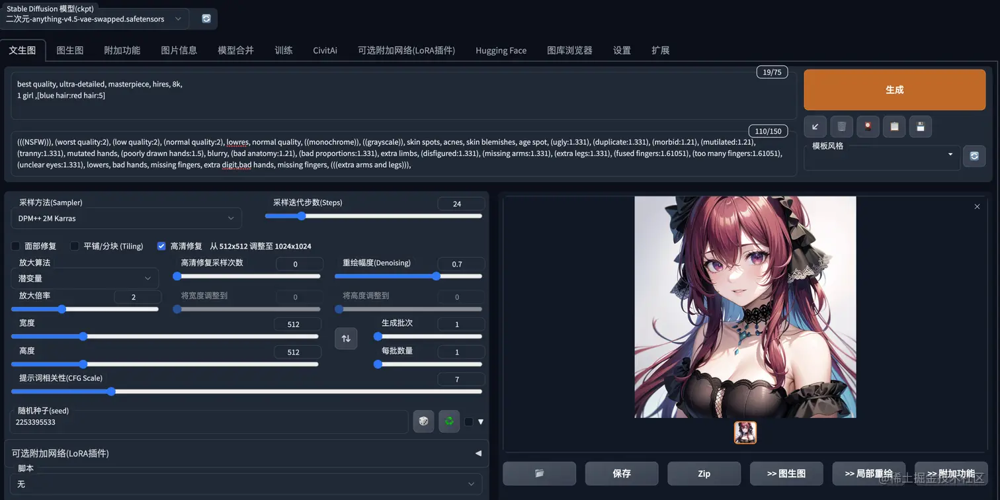Viewport: 1000px width, 500px height.
Task: Randomize the seed with the dice icon
Action: 423,421
